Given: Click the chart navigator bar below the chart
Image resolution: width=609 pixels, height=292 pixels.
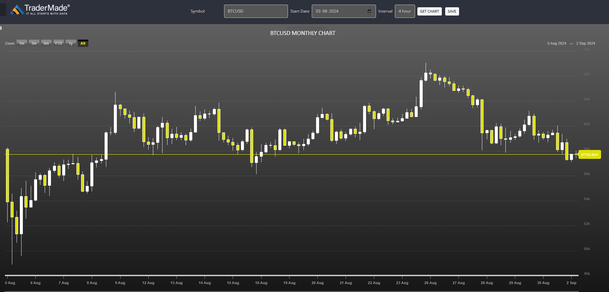Looking at the screenshot, I should click(x=292, y=275).
